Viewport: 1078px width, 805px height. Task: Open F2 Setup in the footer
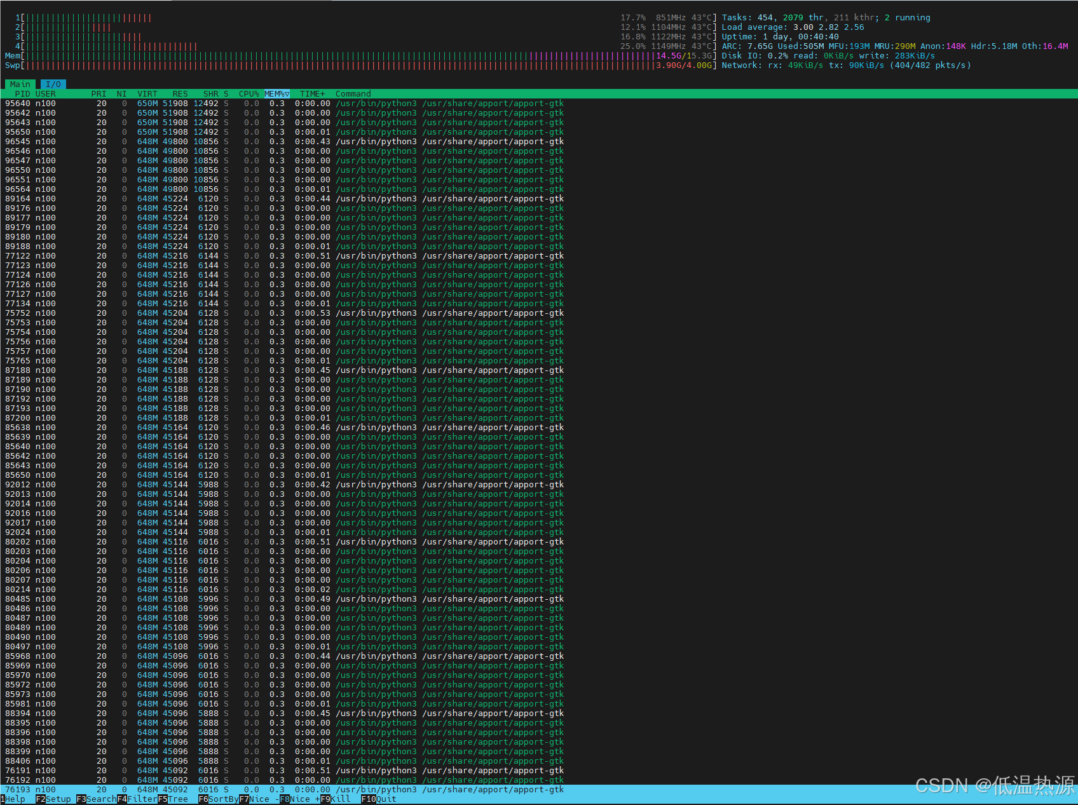point(53,799)
